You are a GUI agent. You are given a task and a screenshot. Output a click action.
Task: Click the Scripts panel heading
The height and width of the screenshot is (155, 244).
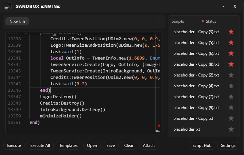coord(178,21)
